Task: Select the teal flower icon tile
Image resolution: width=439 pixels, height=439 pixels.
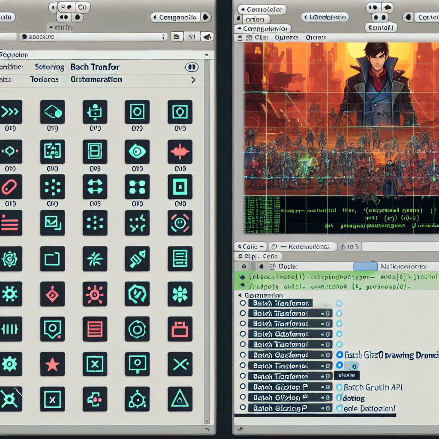Action: click(180, 294)
